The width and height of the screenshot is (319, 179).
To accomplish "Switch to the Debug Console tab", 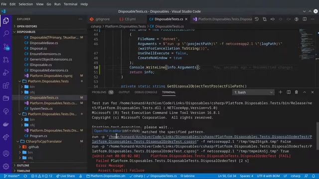I will [146, 92].
